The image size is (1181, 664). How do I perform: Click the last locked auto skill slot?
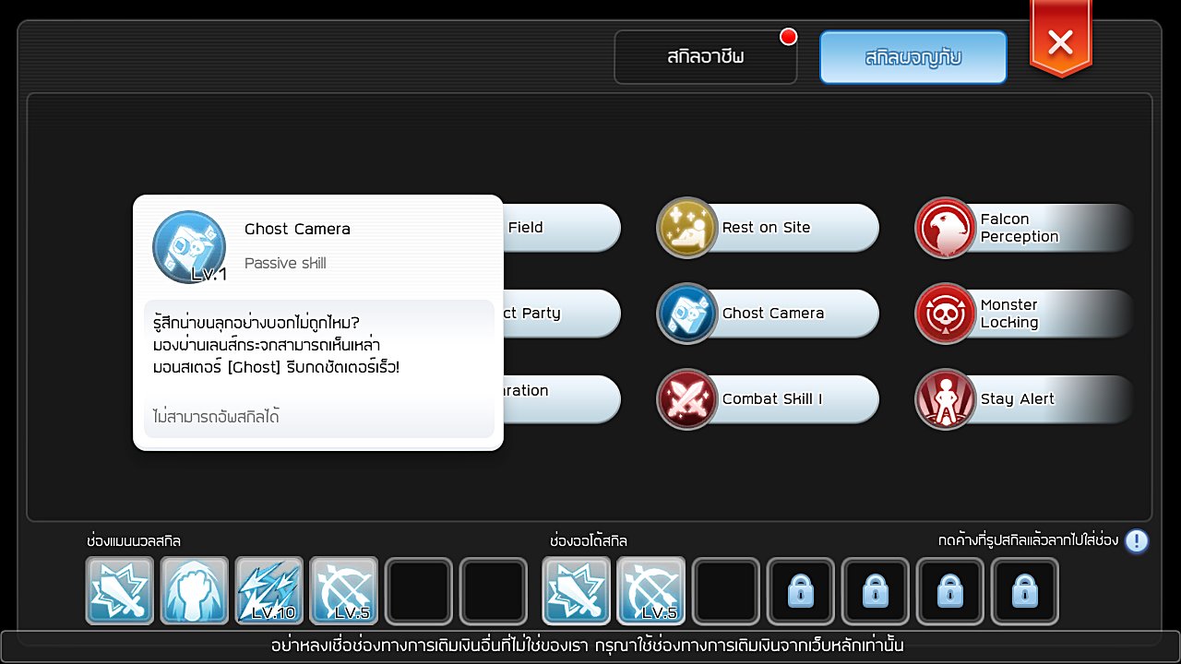pyautogui.click(x=1025, y=591)
